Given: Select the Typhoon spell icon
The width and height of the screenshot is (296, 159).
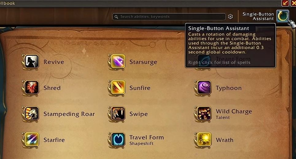Looking at the screenshot, I should tap(204, 88).
